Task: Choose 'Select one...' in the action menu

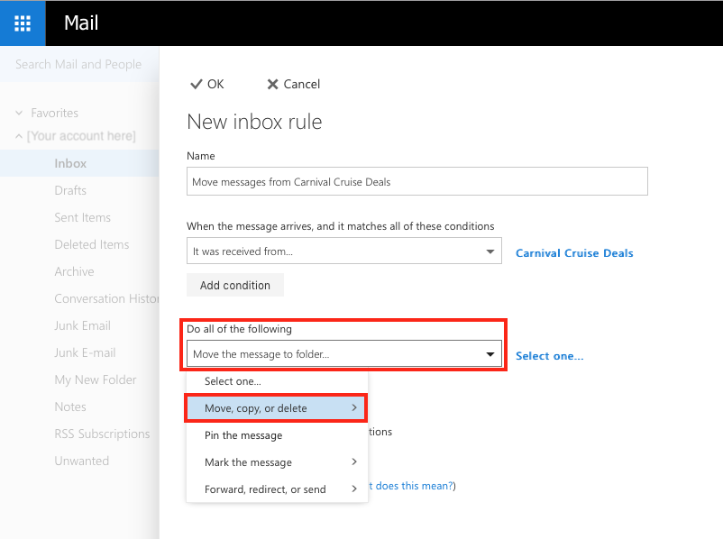Action: (x=233, y=381)
